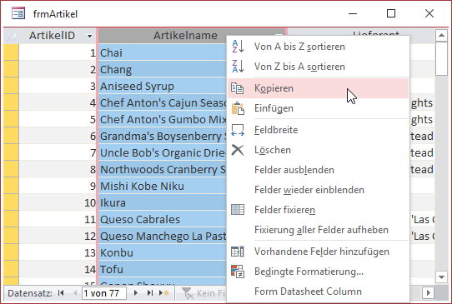Click vertical scrollbar down arrow
The height and width of the screenshot is (304, 452).
(441, 277)
